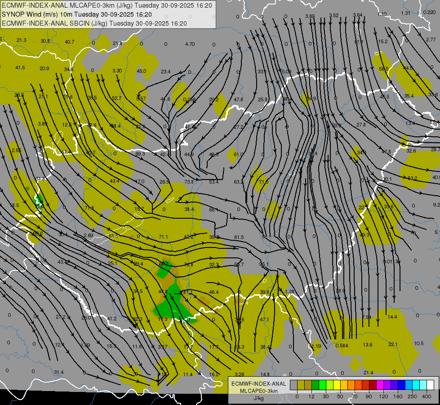Click the map value 66.1

pyautogui.click(x=213, y=210)
